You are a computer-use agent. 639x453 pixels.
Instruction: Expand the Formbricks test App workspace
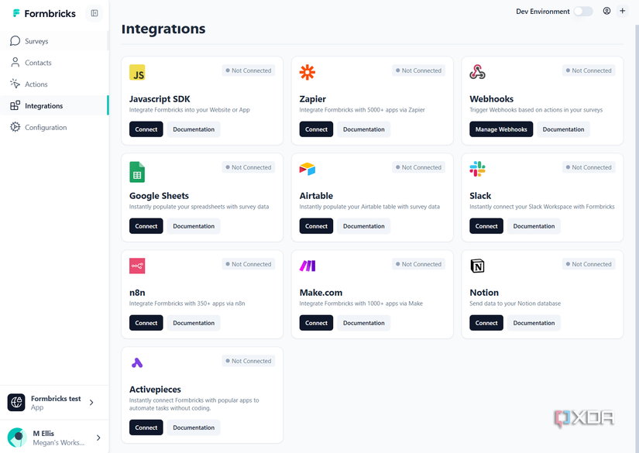54,402
